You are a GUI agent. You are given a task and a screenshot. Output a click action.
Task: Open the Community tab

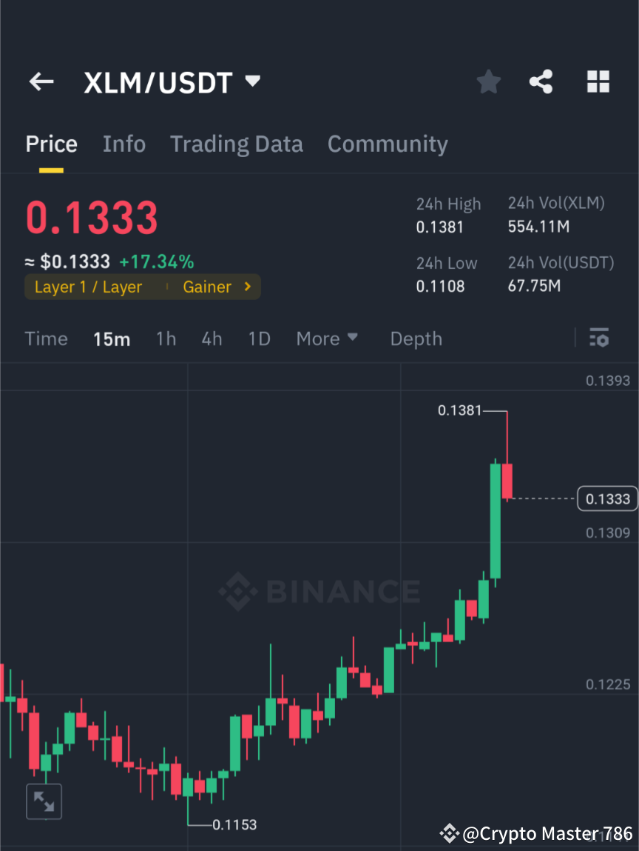pyautogui.click(x=388, y=144)
